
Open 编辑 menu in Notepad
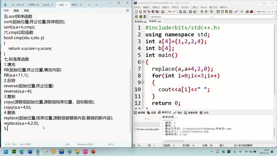pyautogui.click(x=16, y=11)
